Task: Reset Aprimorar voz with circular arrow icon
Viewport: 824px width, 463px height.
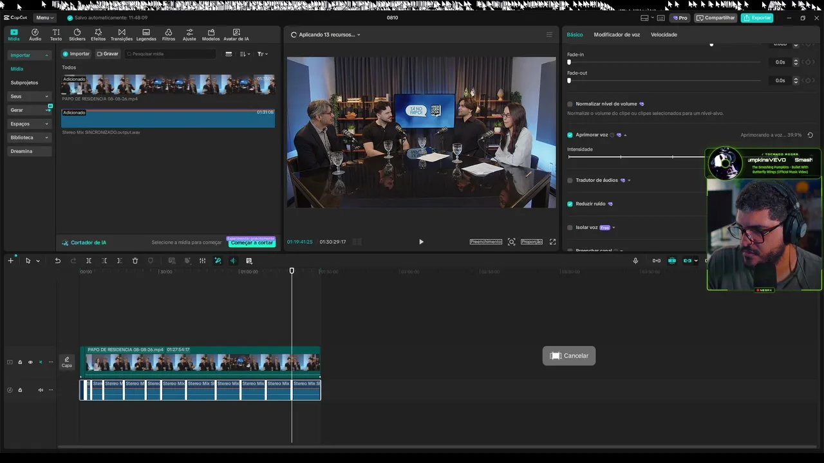Action: tap(810, 135)
